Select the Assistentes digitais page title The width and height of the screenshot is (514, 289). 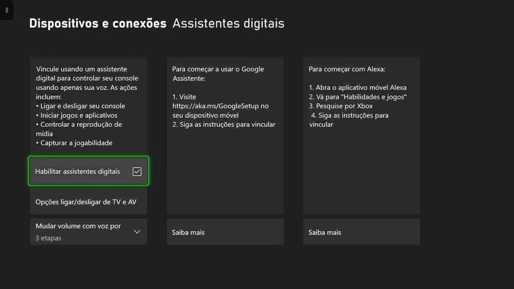click(228, 24)
